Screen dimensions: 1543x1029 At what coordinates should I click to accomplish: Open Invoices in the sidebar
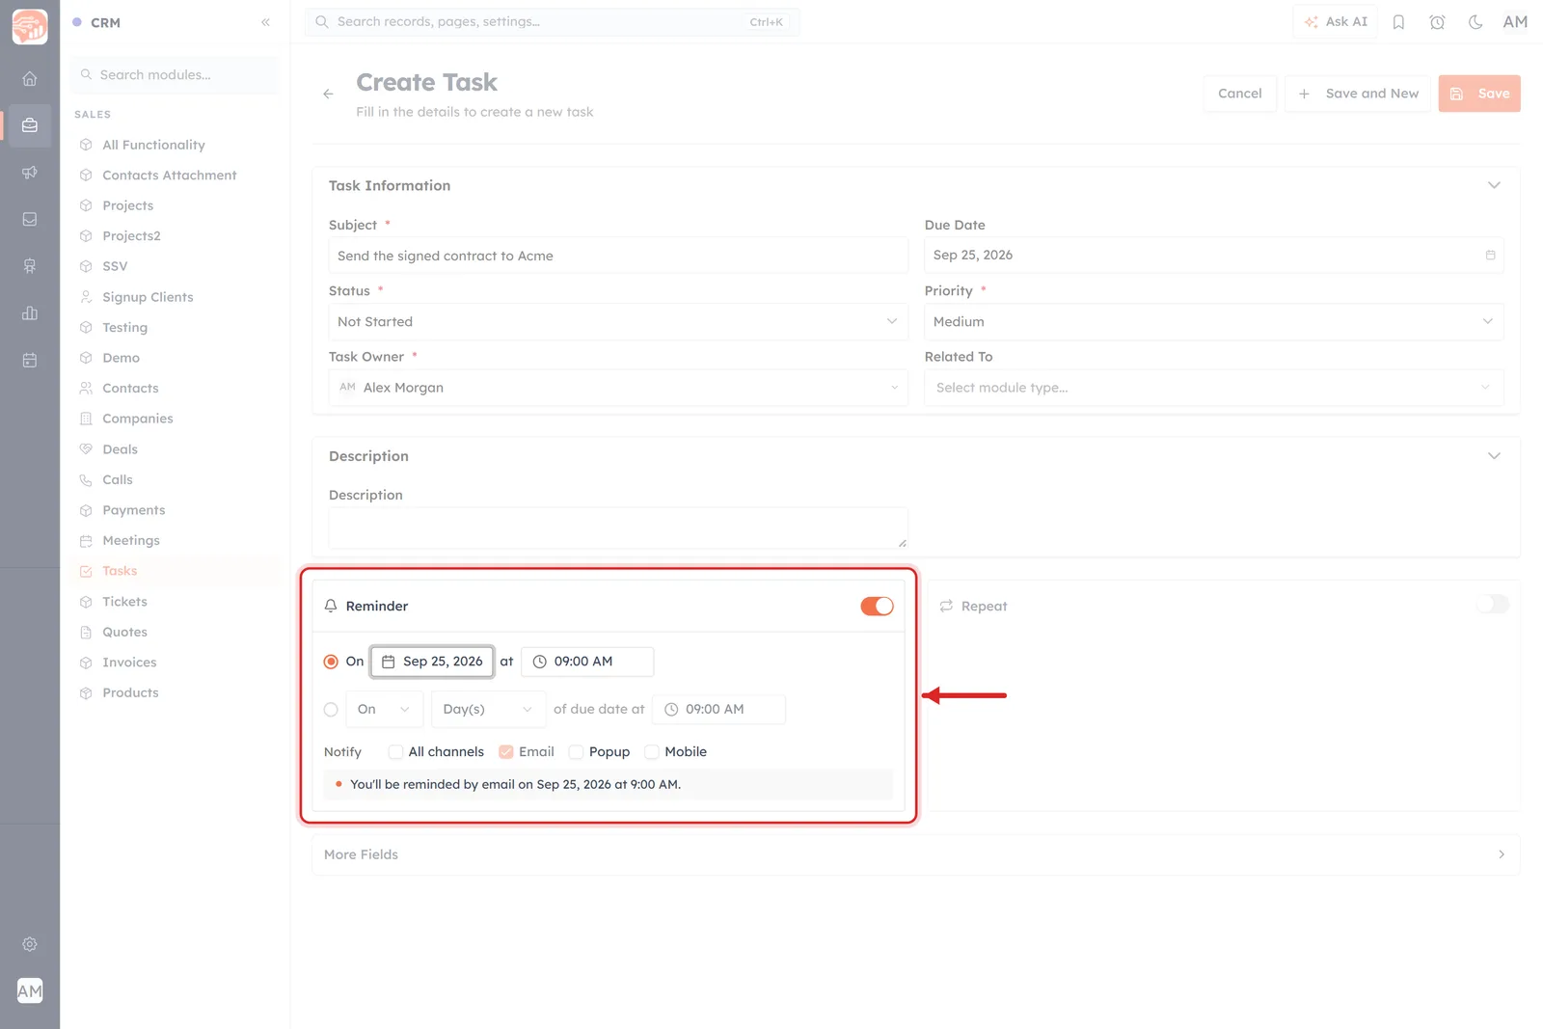tap(129, 663)
